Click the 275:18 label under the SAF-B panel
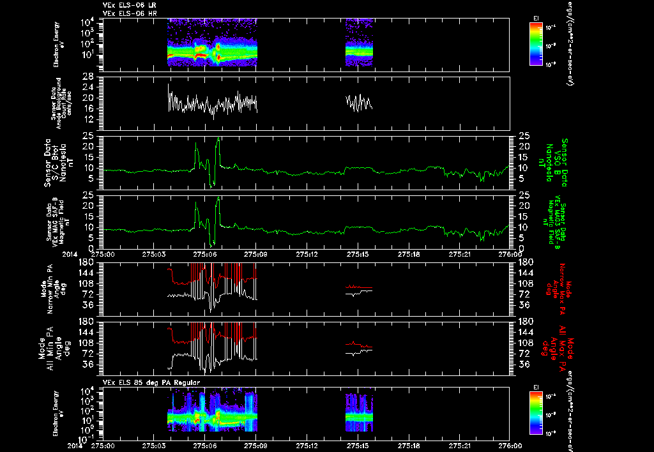 (408, 254)
